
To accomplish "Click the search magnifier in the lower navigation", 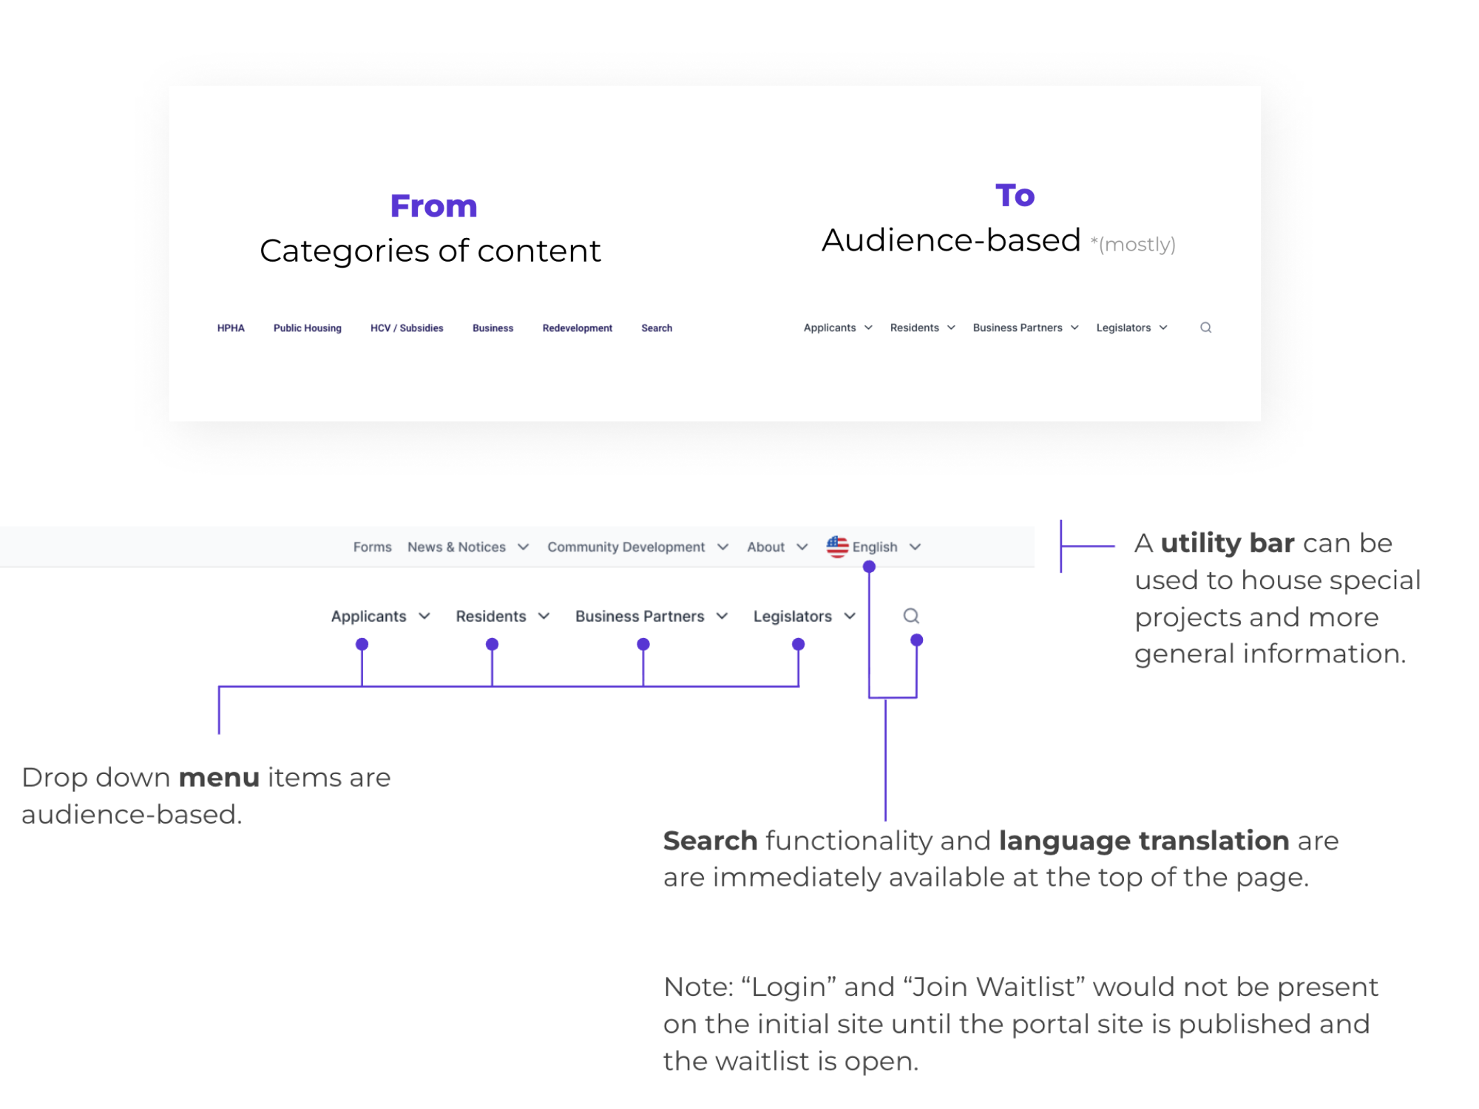I will coord(911,616).
